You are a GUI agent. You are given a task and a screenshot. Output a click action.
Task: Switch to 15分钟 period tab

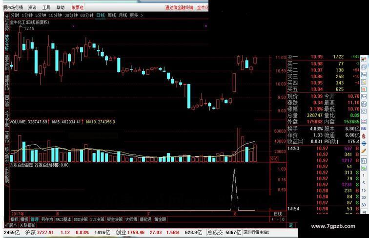(x=55, y=15)
